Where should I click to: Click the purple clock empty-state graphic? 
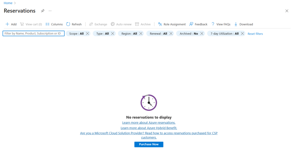(x=149, y=103)
